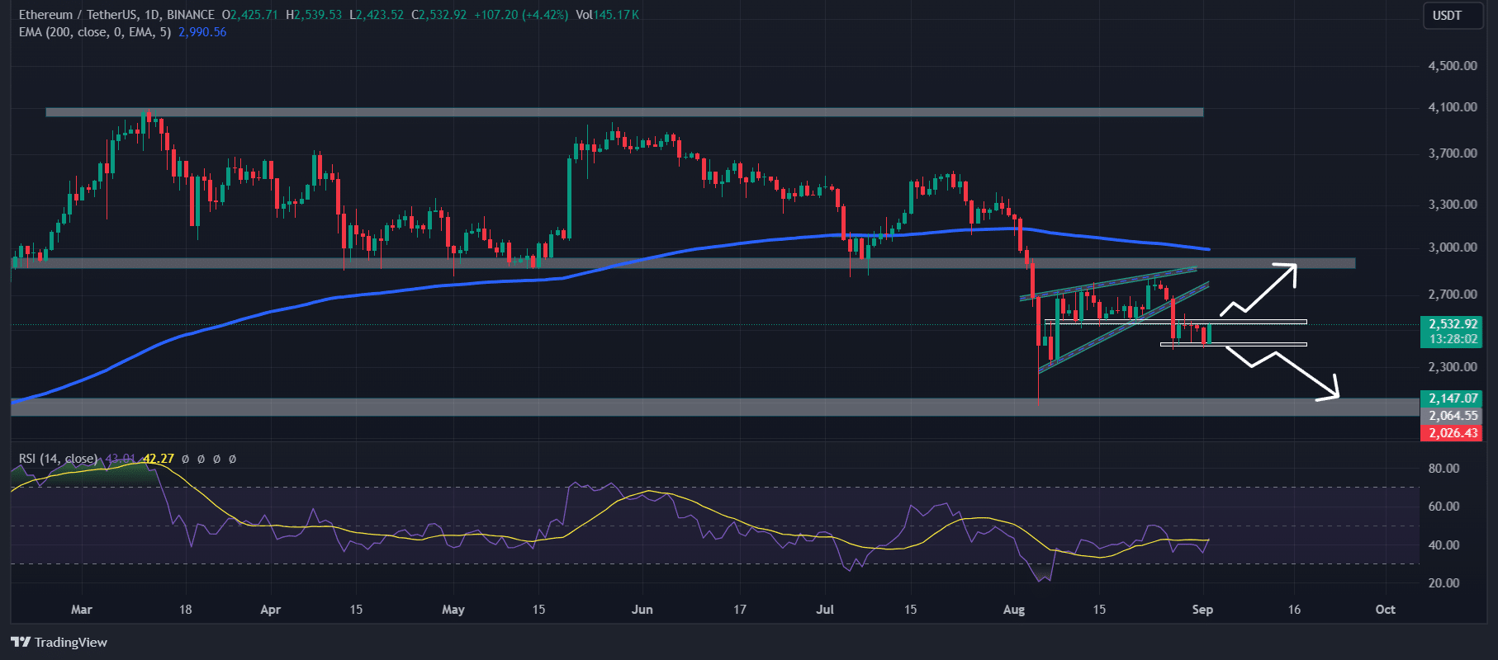
Task: Click the gray 2,064.55 price label
Action: coord(1451,416)
